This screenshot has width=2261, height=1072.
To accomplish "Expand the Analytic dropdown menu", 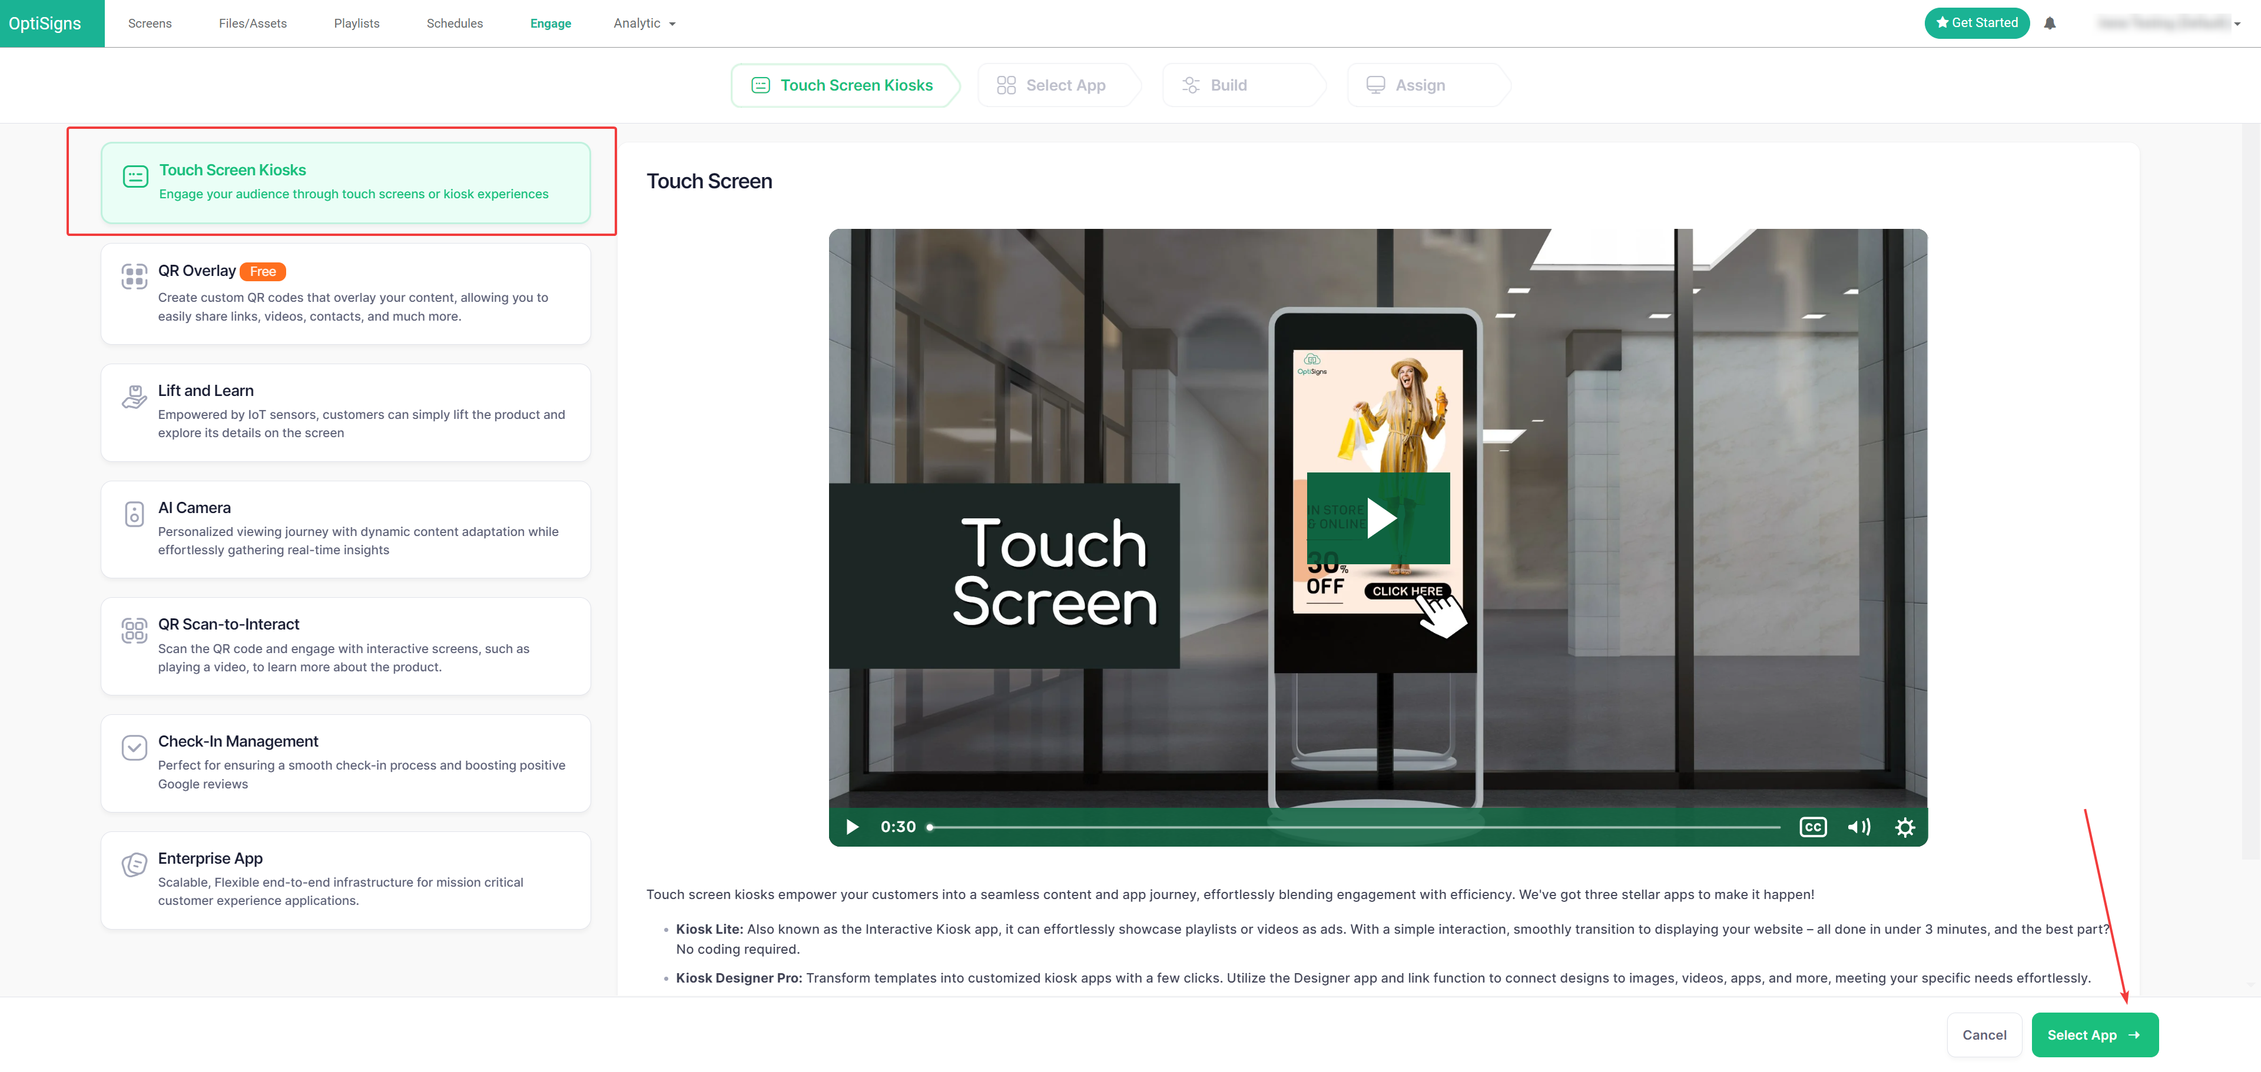I will click(x=644, y=24).
